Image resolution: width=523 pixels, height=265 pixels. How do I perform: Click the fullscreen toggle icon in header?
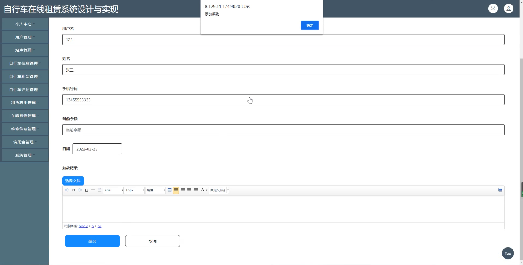pos(493,8)
